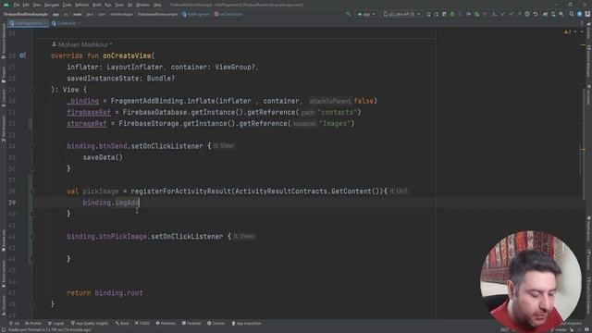
Task: Open the Tools menu
Action: 119,5
